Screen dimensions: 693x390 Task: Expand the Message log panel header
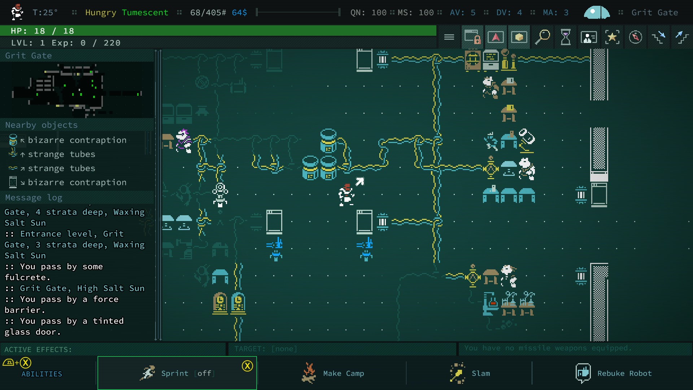click(34, 198)
